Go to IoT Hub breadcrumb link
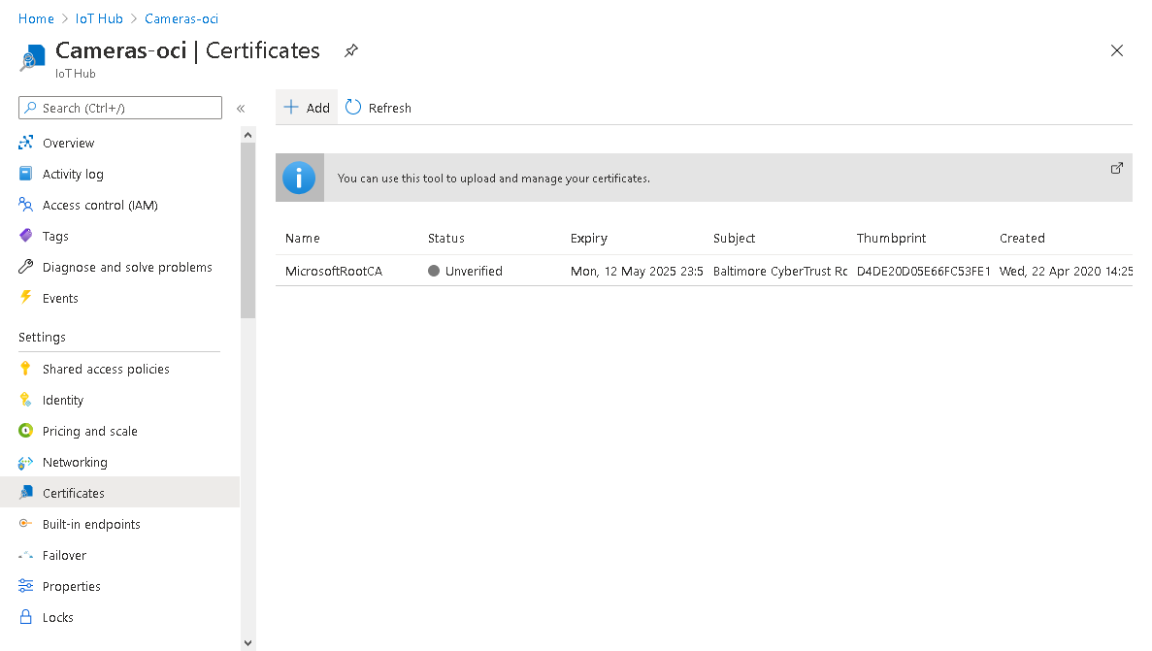This screenshot has width=1152, height=651. click(99, 18)
